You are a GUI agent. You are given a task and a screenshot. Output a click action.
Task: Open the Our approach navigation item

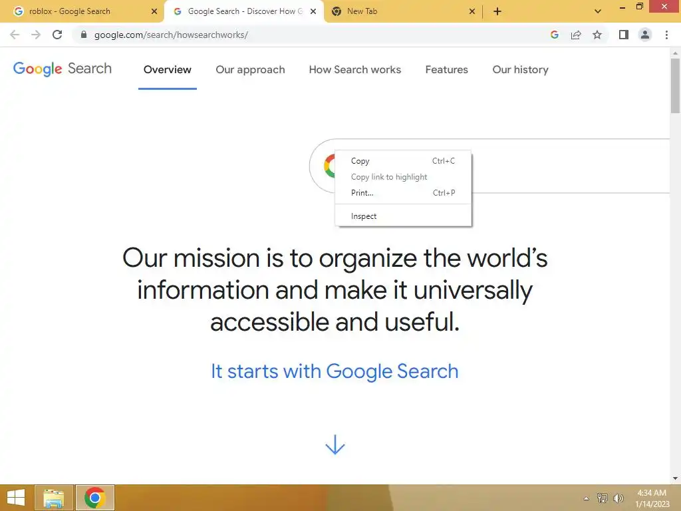pyautogui.click(x=250, y=69)
